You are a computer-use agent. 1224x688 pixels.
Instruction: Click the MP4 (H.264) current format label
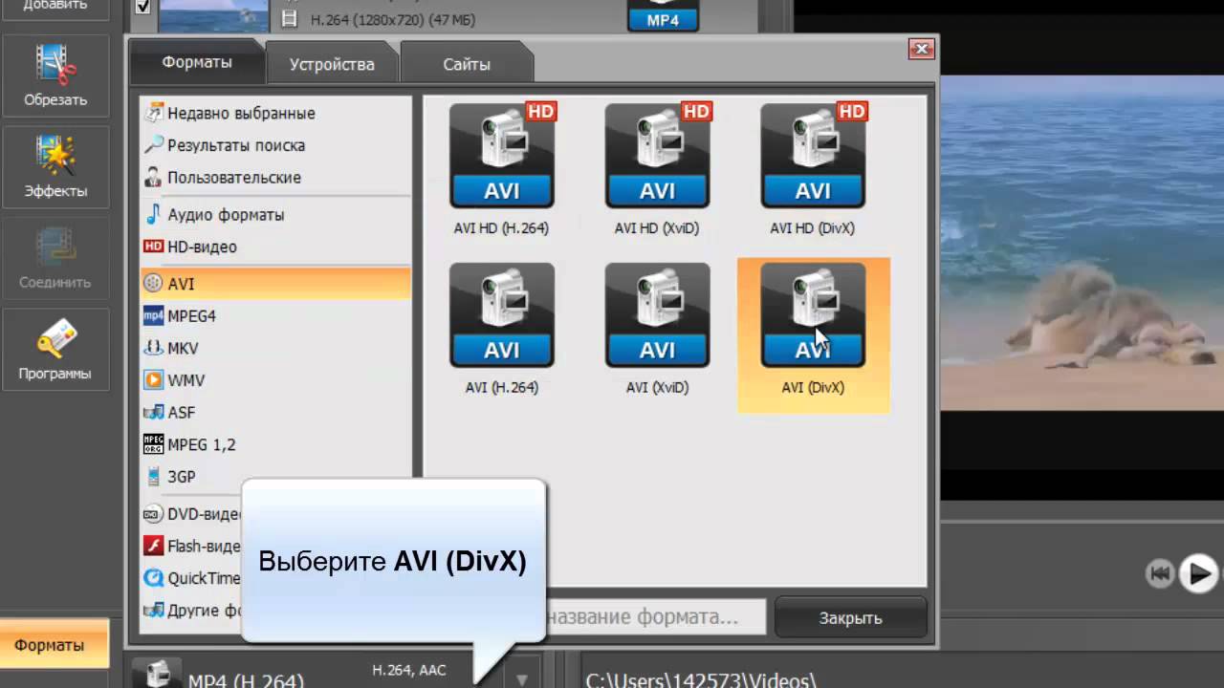click(x=246, y=680)
